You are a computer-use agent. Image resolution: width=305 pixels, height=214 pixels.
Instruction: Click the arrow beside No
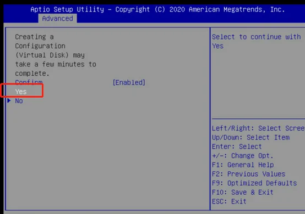(x=9, y=100)
